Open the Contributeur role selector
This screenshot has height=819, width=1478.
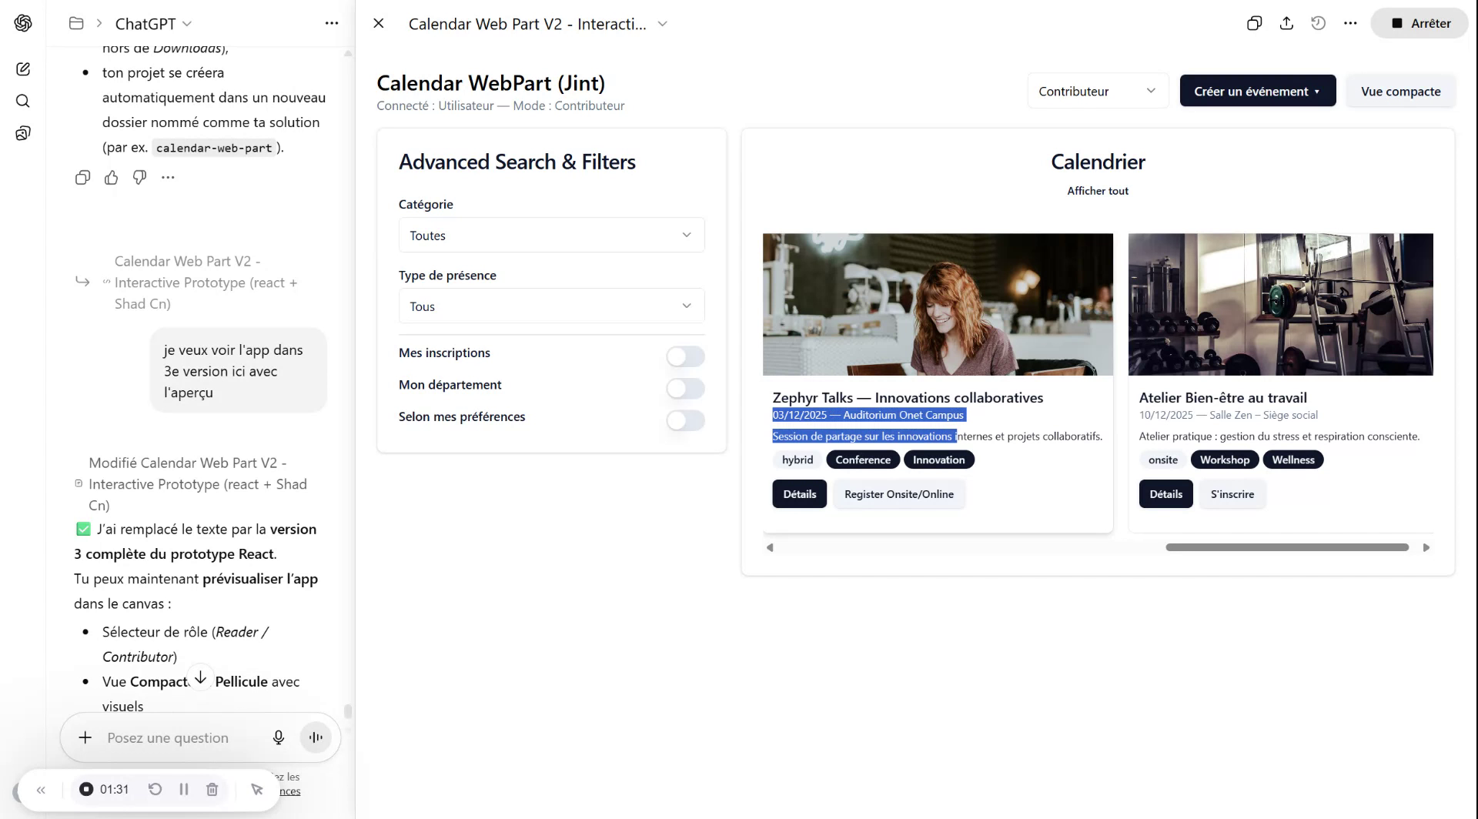(x=1097, y=90)
